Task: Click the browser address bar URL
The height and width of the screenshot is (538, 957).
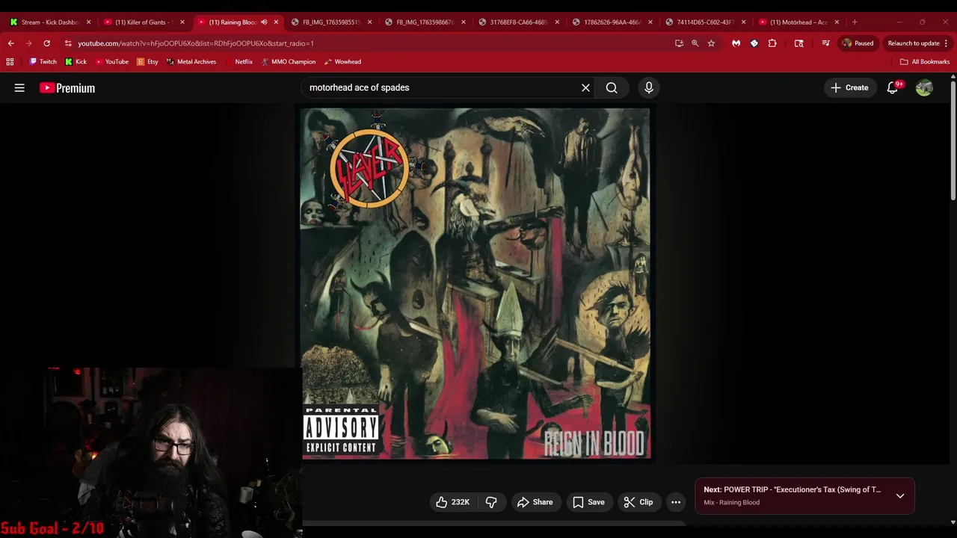Action: (196, 43)
